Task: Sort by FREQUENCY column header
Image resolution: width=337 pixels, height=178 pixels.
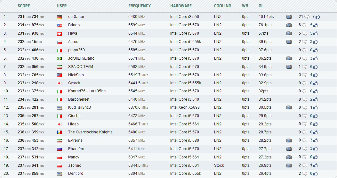Action: 140,6
